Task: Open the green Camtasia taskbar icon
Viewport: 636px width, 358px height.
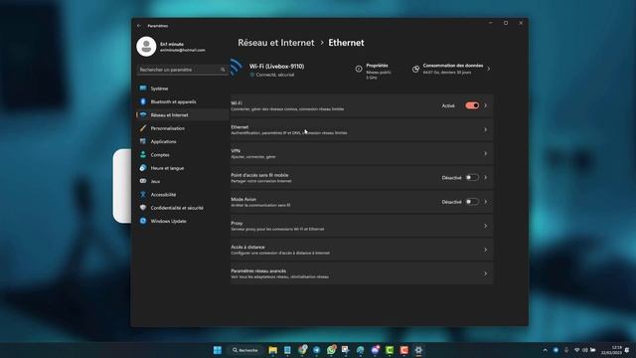Action: click(x=390, y=350)
